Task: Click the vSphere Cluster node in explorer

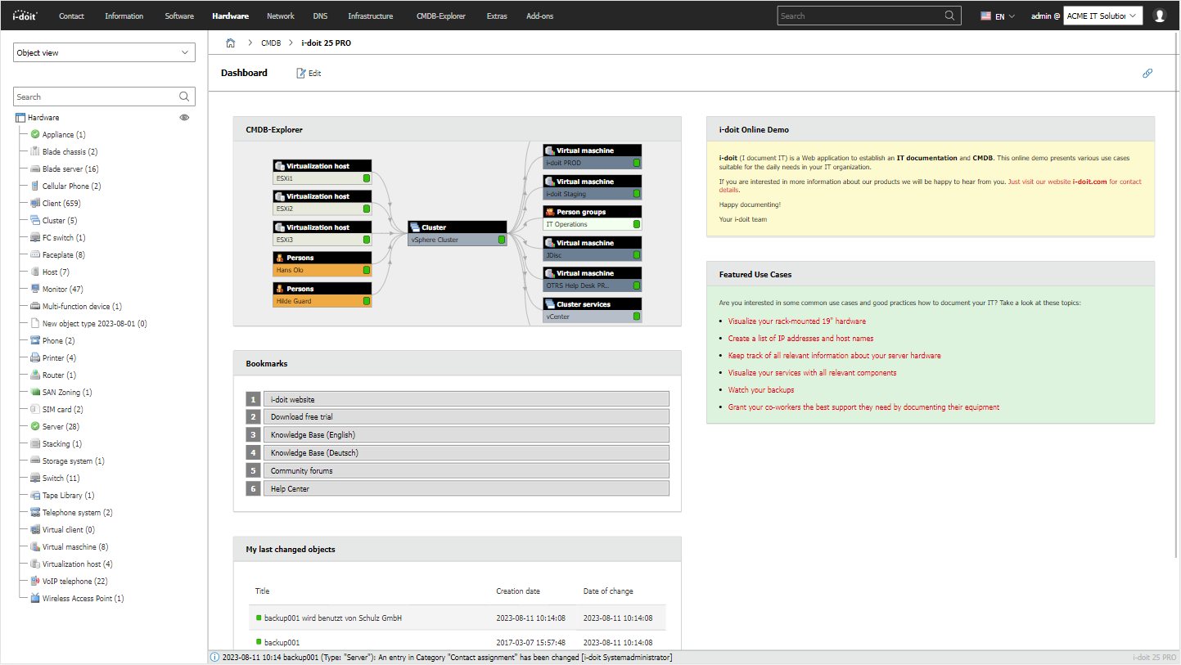Action: coord(458,234)
